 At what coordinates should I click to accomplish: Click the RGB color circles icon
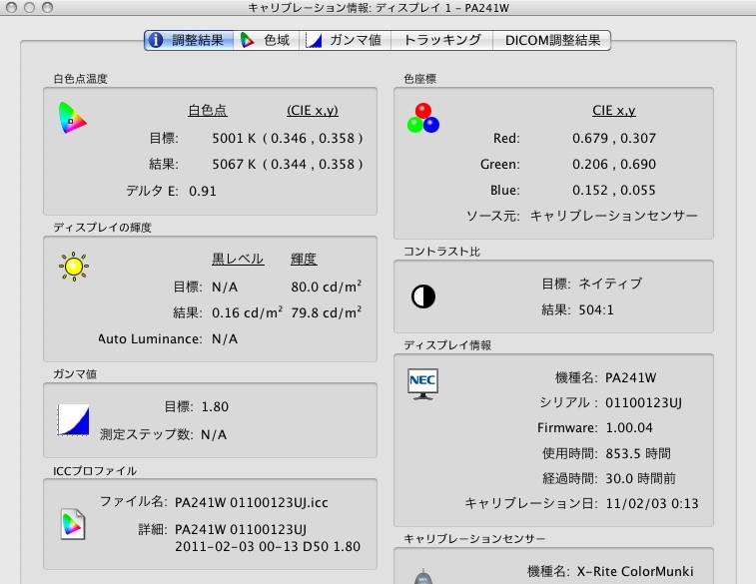tap(422, 118)
